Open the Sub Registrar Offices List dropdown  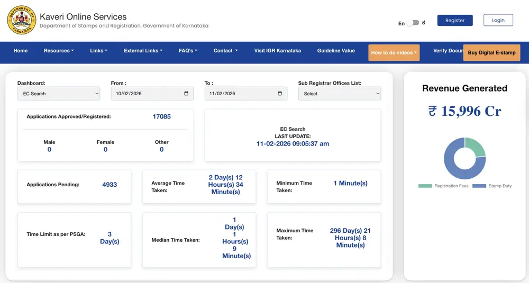coord(339,94)
